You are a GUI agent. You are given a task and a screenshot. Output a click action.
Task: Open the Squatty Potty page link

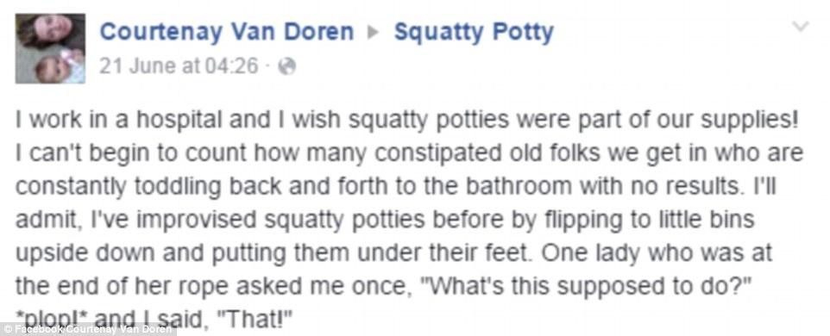click(x=474, y=32)
